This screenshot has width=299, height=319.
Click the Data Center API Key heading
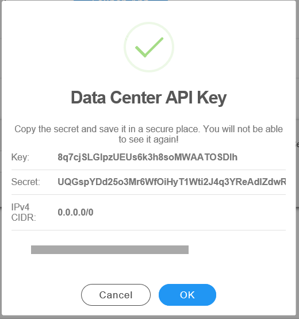pos(149,98)
